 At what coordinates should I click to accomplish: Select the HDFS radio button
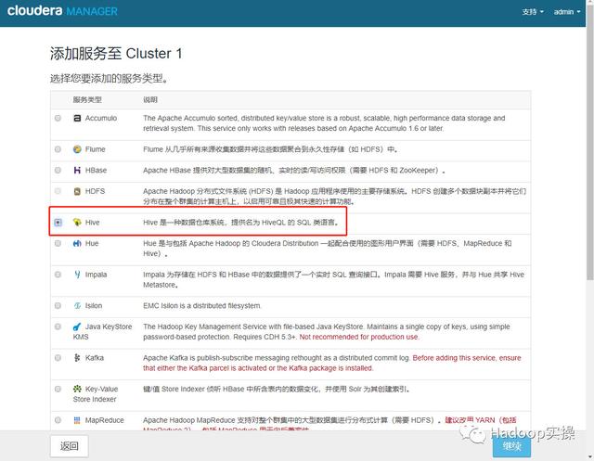click(x=58, y=191)
